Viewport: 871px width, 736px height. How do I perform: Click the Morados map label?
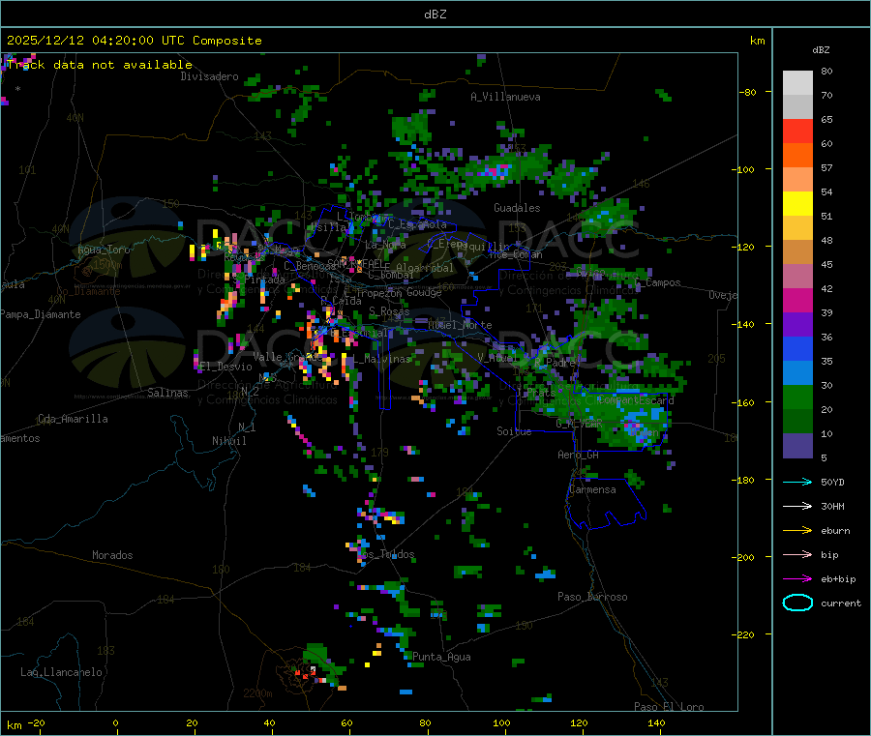coord(112,555)
